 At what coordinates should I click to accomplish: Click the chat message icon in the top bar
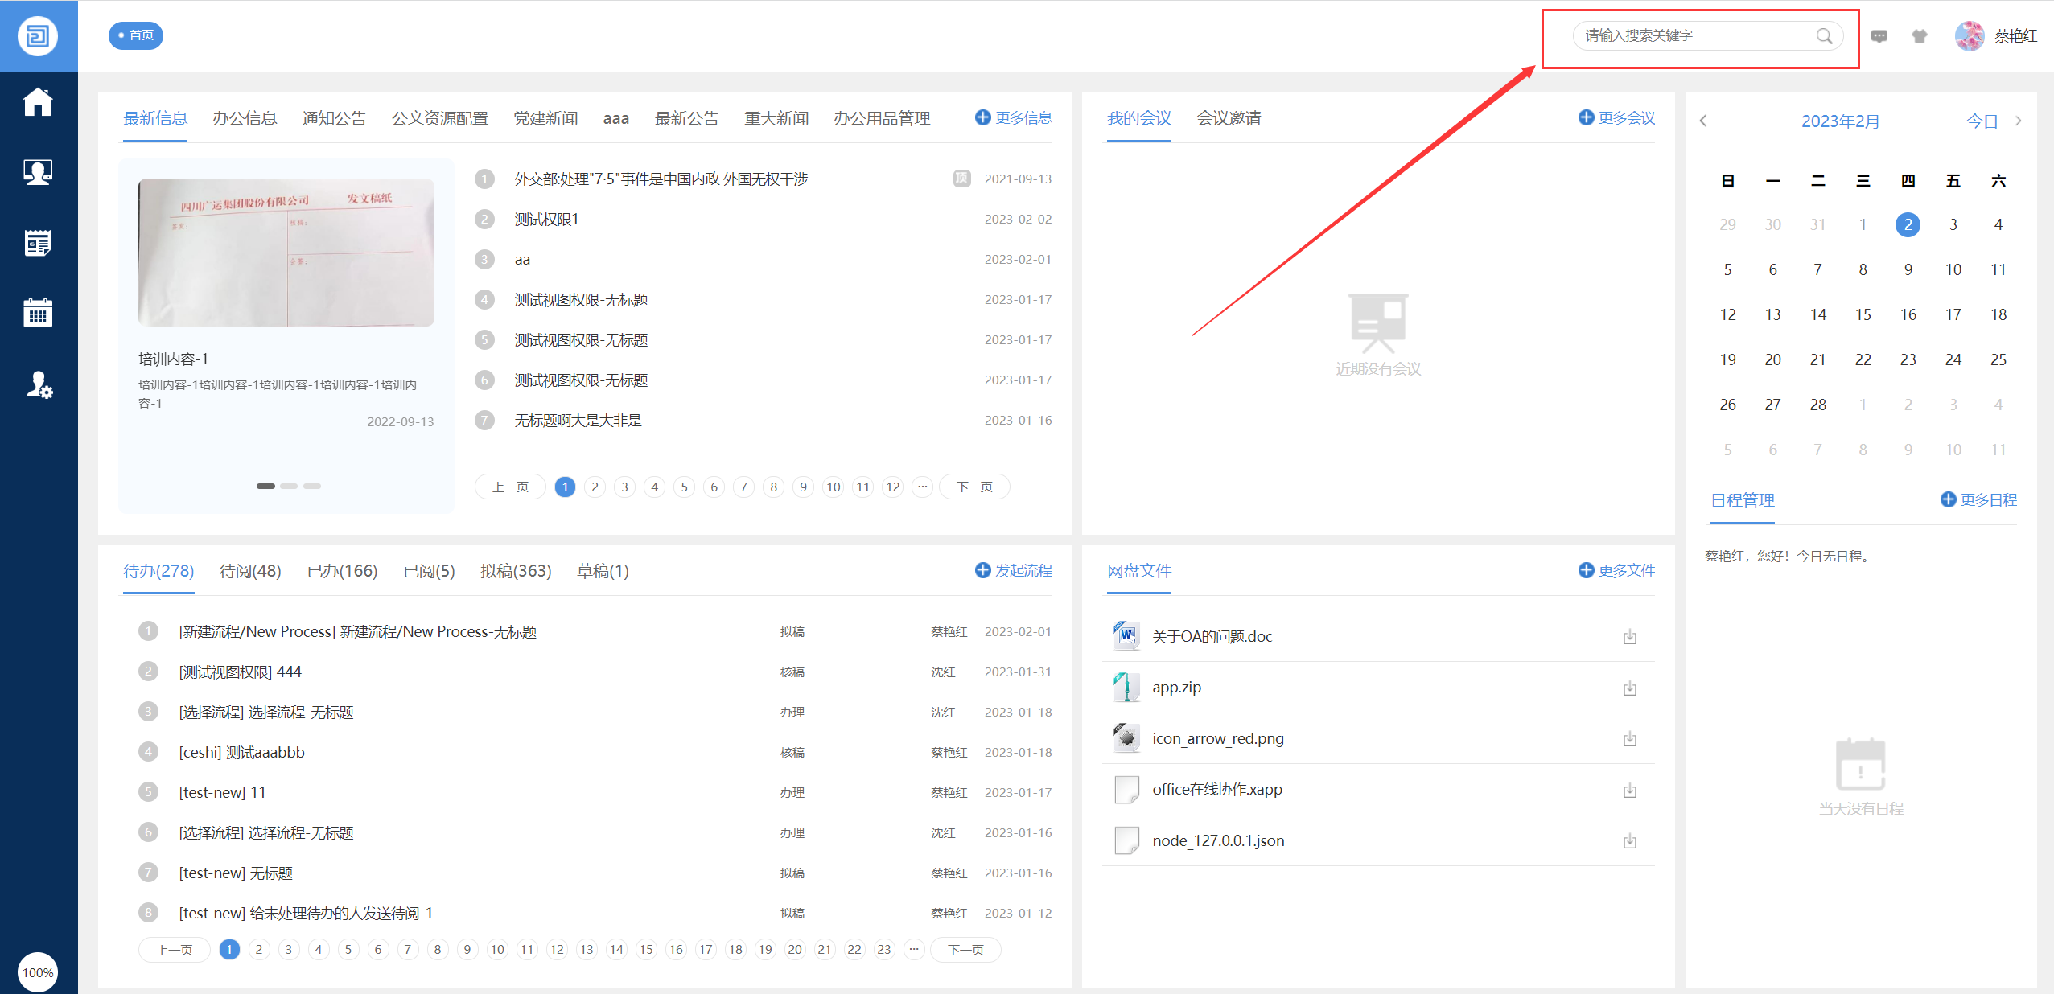click(1879, 36)
